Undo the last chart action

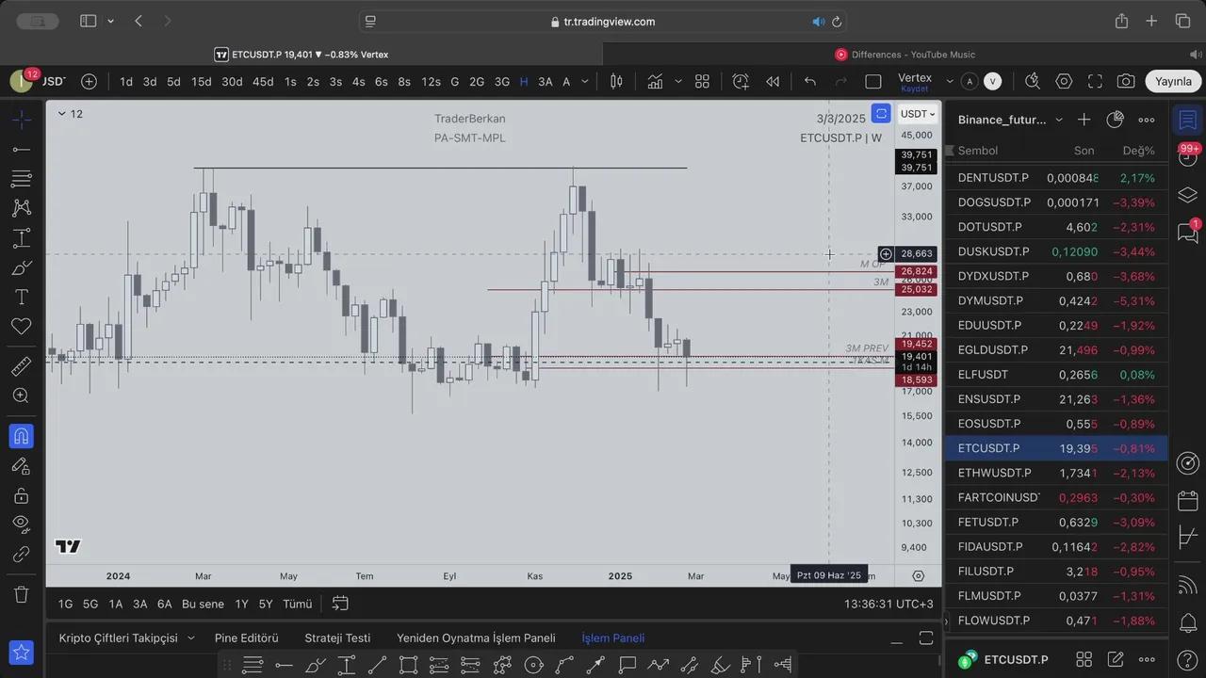click(x=809, y=82)
